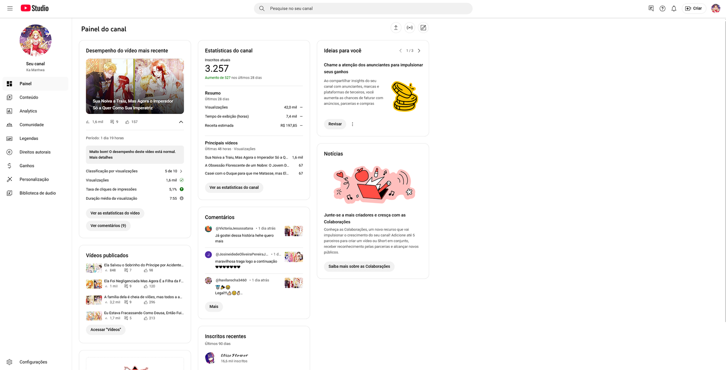
Task: Go to next idea card
Action: pos(419,51)
